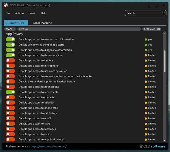Click the vertical scrollbar thumb

pyautogui.click(x=165, y=61)
